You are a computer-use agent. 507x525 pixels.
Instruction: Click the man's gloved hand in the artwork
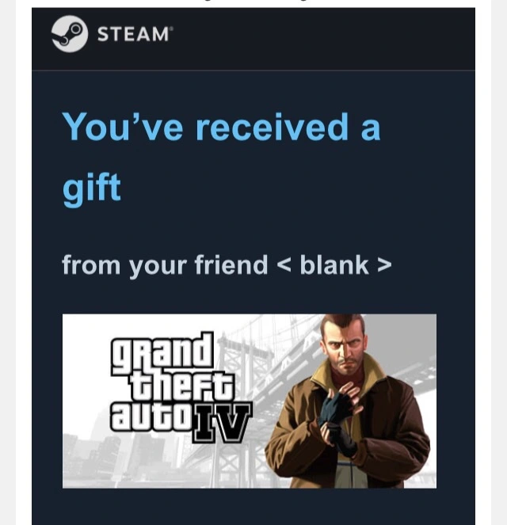(x=334, y=406)
